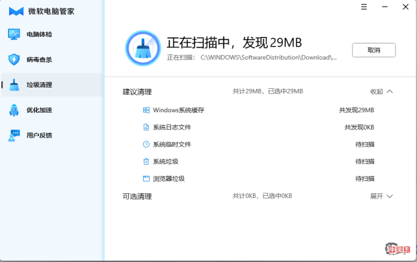The width and height of the screenshot is (417, 262).
Task: Click 共发现29MB result text
Action: coord(356,110)
